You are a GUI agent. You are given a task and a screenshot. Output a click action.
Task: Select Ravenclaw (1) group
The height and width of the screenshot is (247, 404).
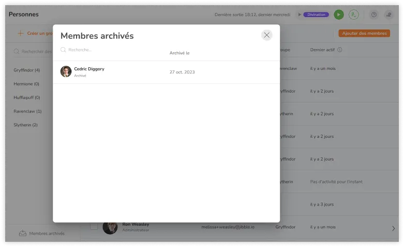click(27, 111)
